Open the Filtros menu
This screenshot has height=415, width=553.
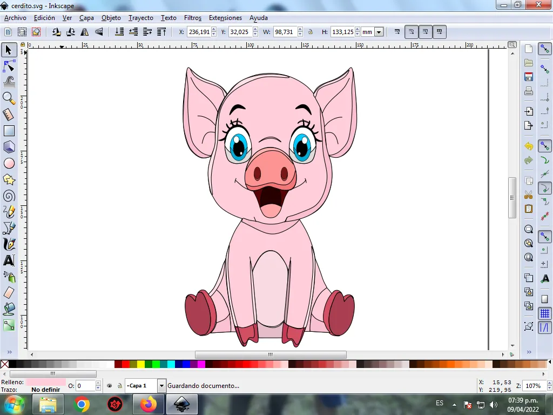[x=193, y=18]
